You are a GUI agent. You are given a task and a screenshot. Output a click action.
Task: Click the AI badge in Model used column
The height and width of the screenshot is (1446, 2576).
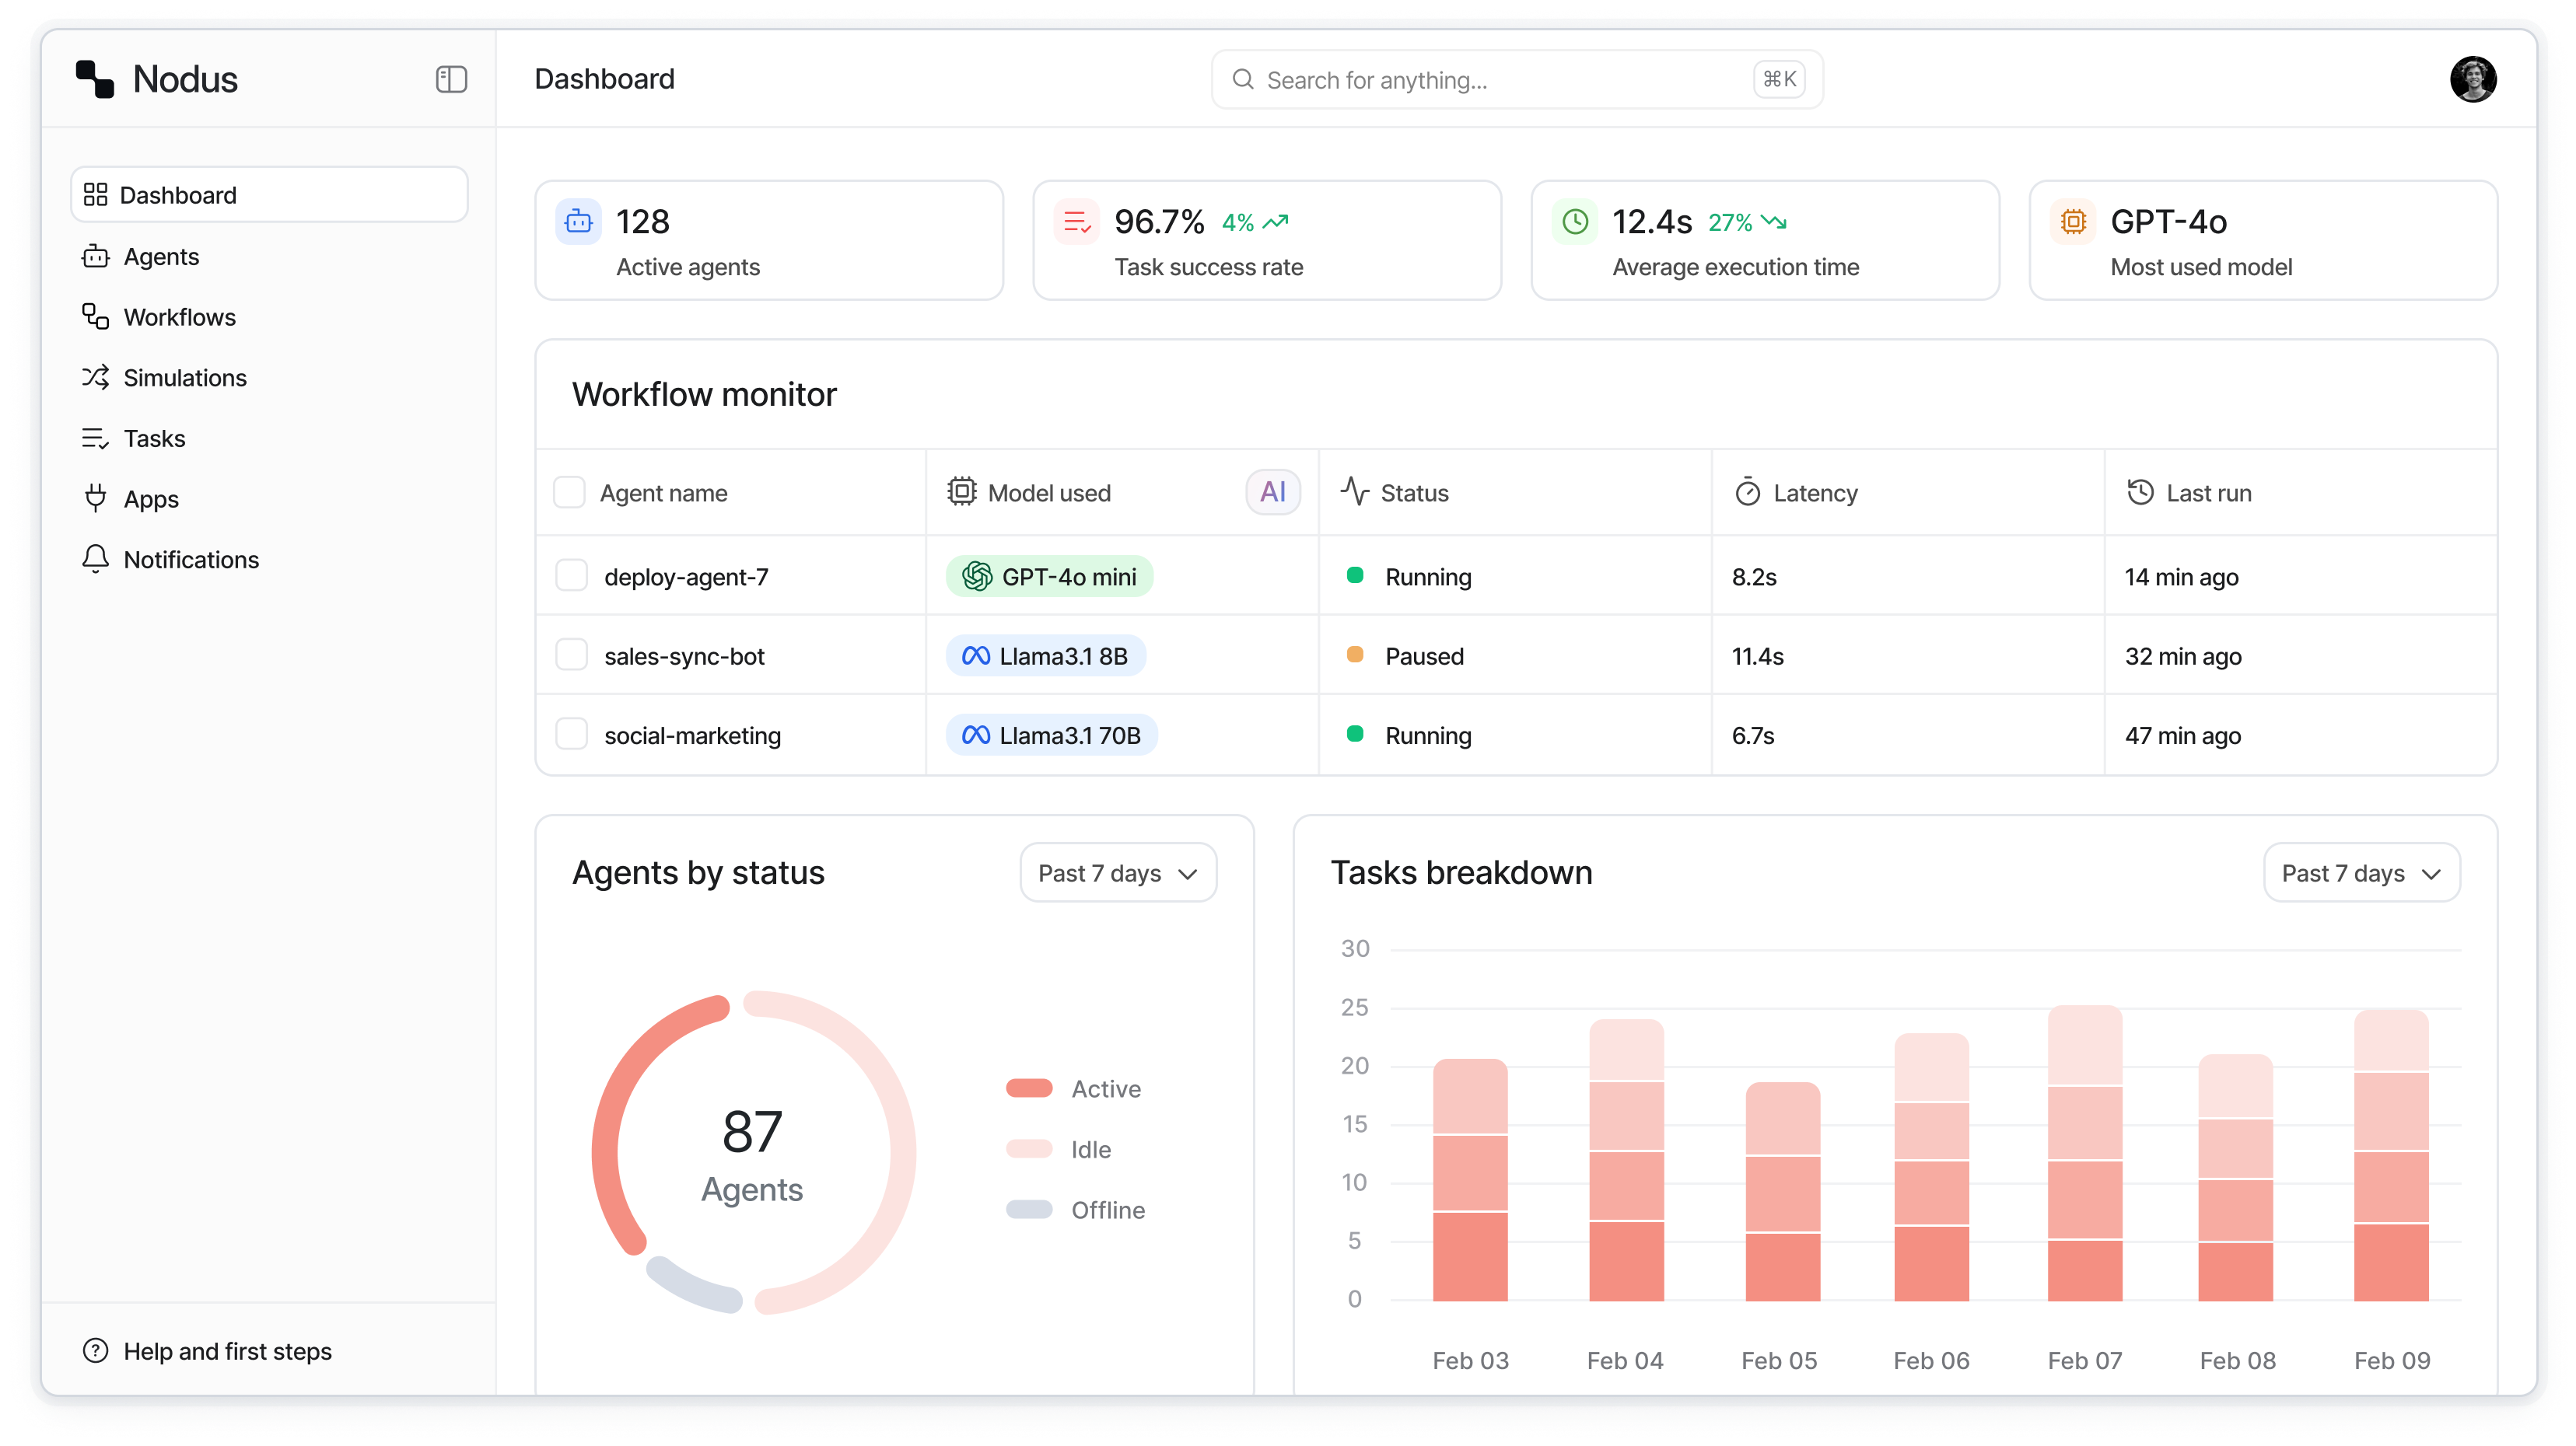pos(1272,491)
